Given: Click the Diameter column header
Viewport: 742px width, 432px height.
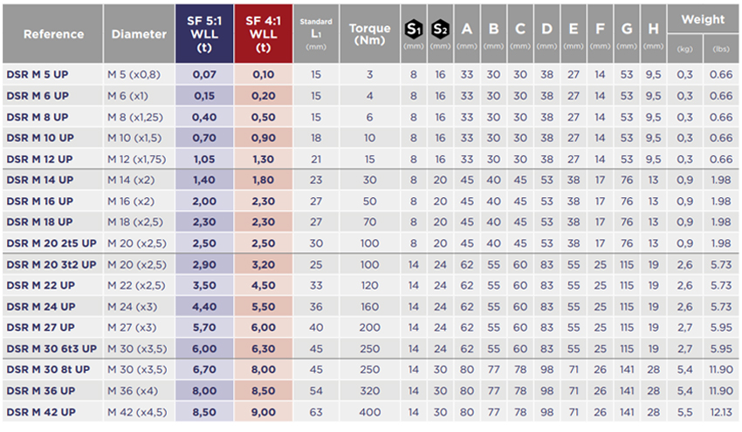Looking at the screenshot, I should coord(140,34).
